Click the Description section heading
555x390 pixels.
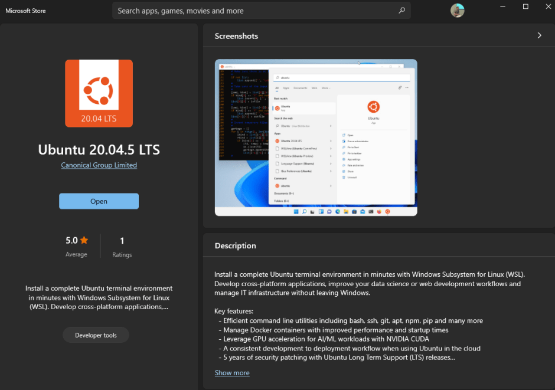[235, 245]
